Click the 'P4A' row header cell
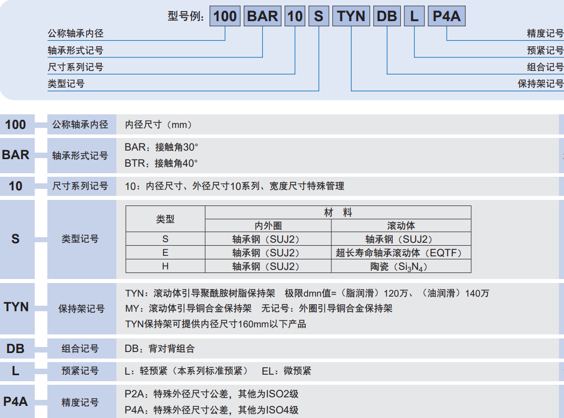The height and width of the screenshot is (418, 564). [x=17, y=401]
